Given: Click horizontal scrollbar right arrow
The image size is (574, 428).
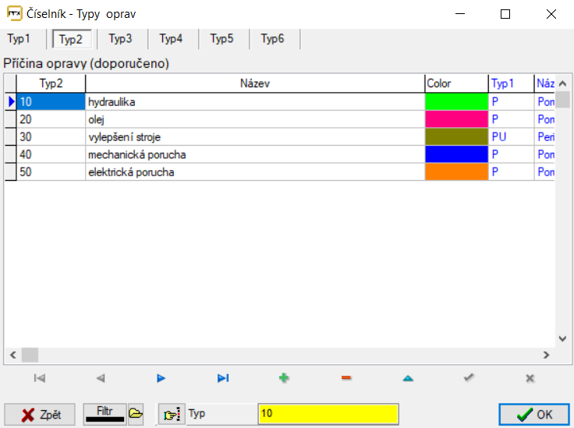Looking at the screenshot, I should 546,355.
